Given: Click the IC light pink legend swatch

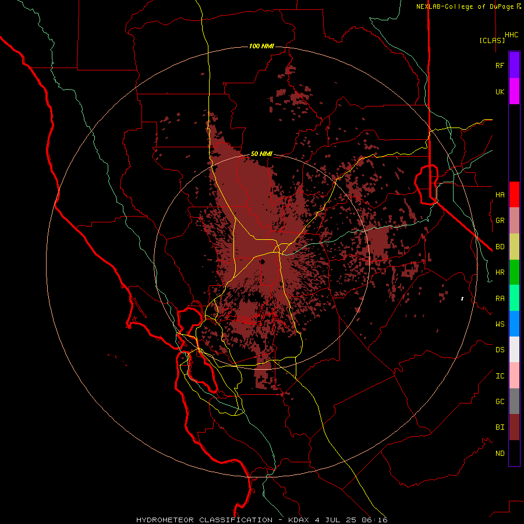Looking at the screenshot, I should 514,376.
